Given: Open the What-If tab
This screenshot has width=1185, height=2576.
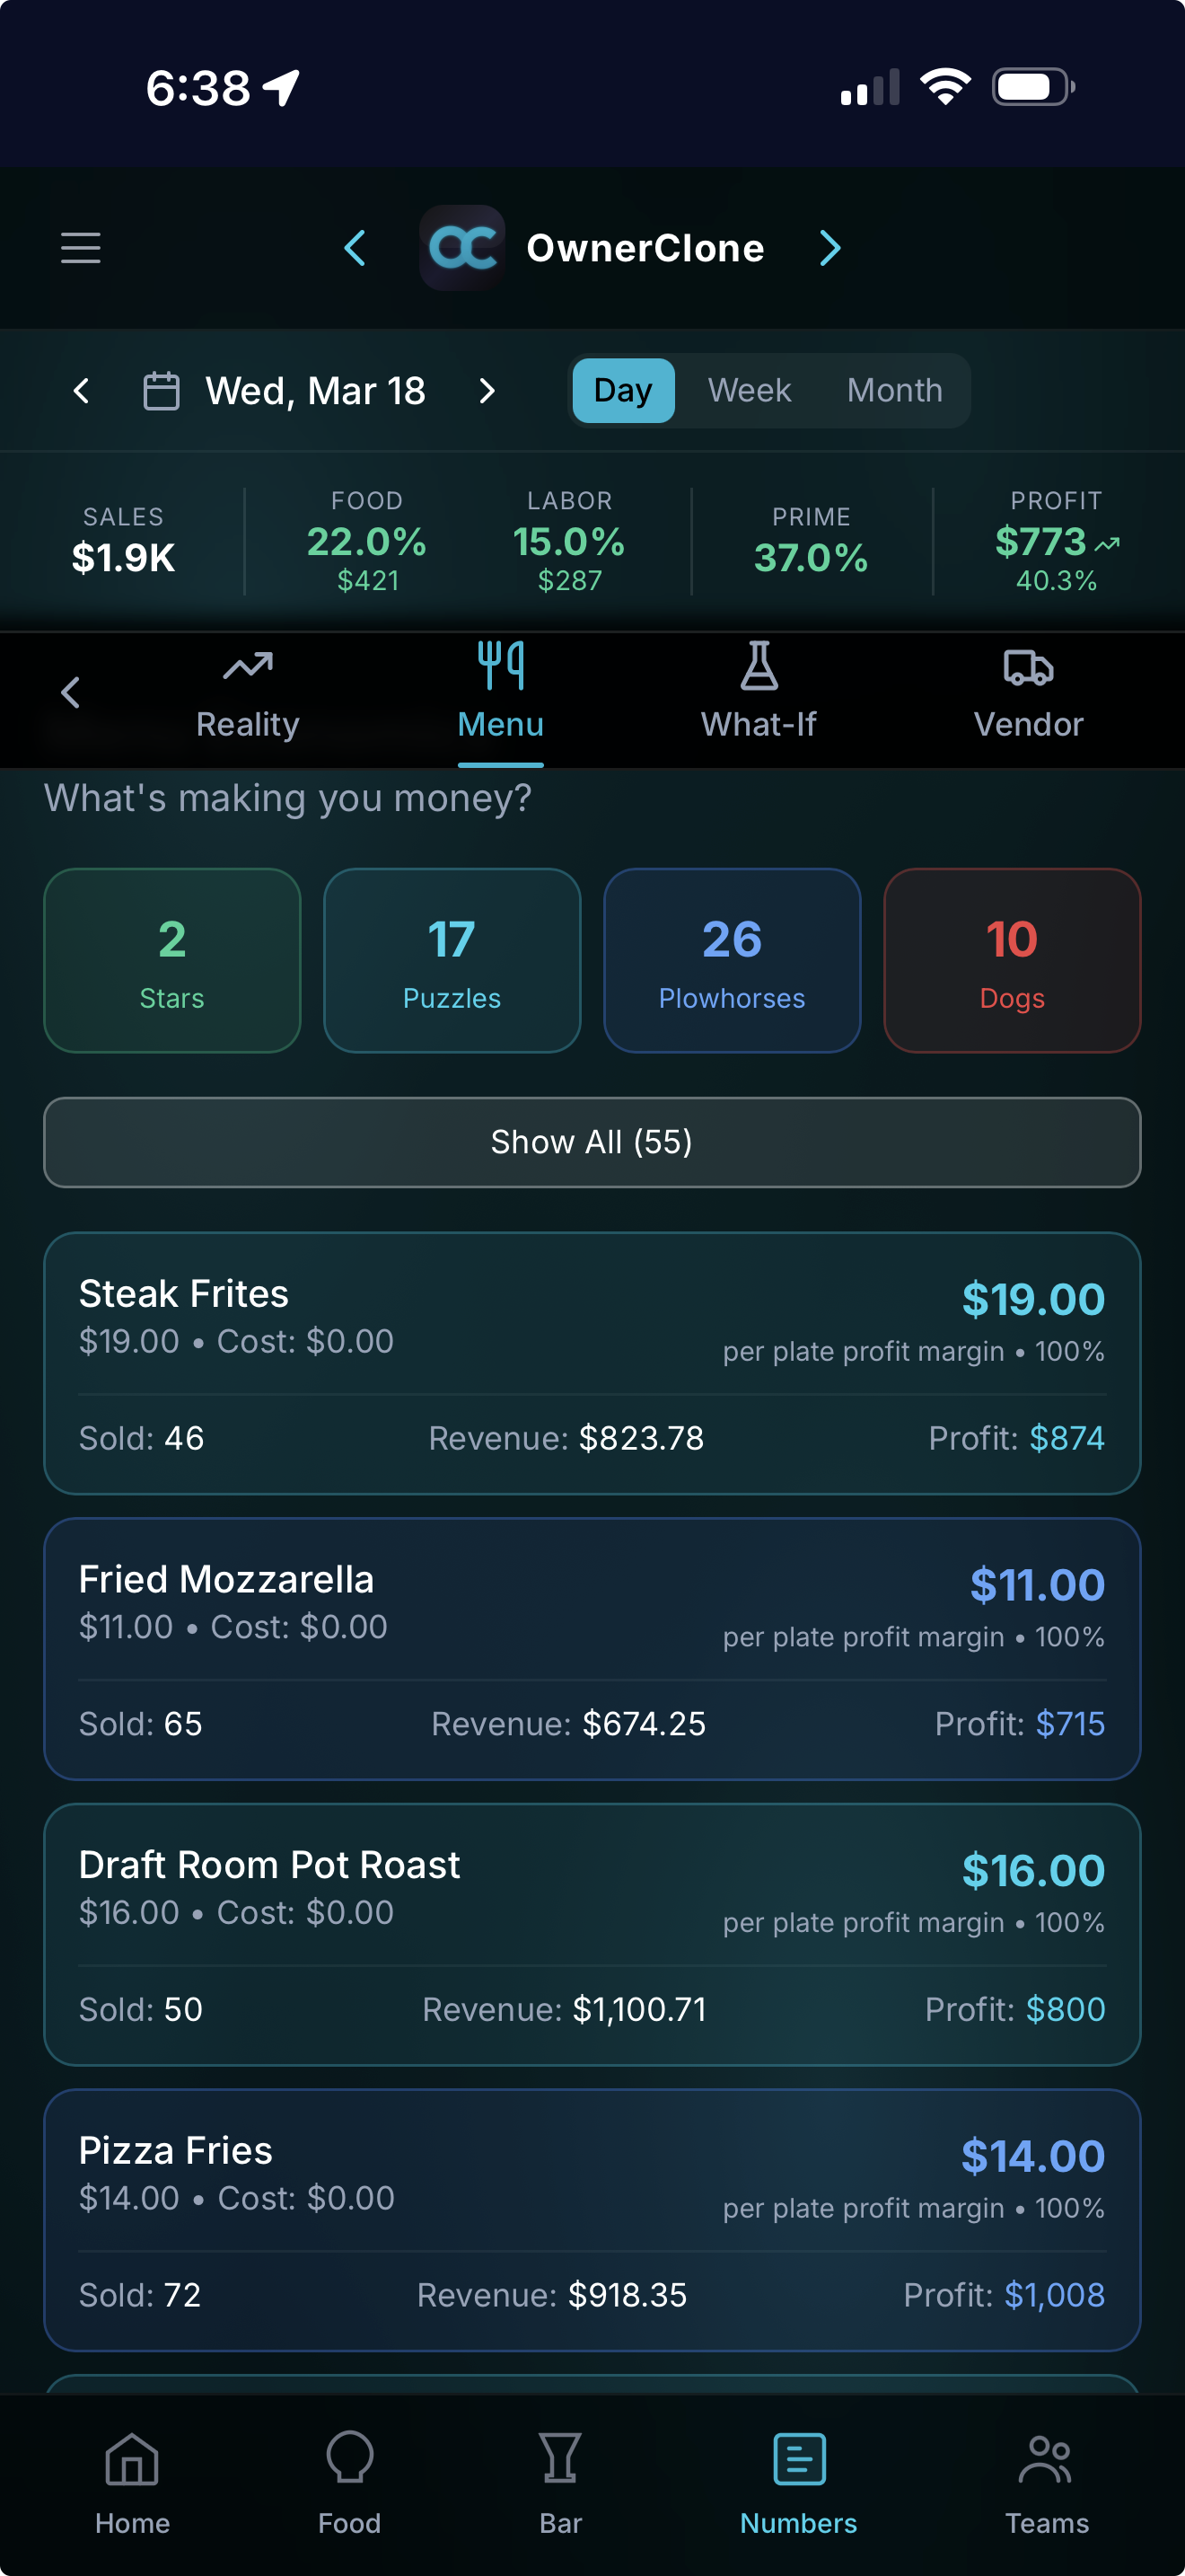Looking at the screenshot, I should 759,692.
